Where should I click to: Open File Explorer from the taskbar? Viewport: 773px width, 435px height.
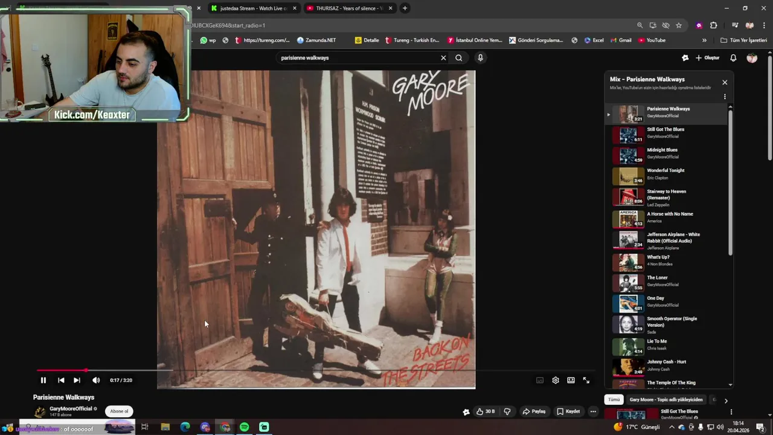tap(165, 427)
